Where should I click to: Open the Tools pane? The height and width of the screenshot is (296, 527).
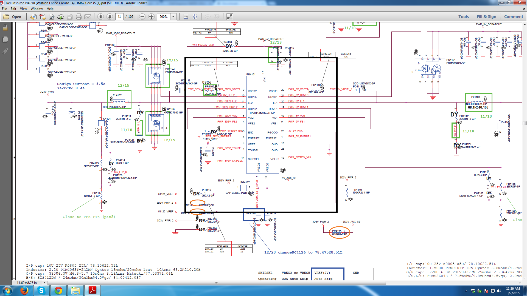coord(463,17)
